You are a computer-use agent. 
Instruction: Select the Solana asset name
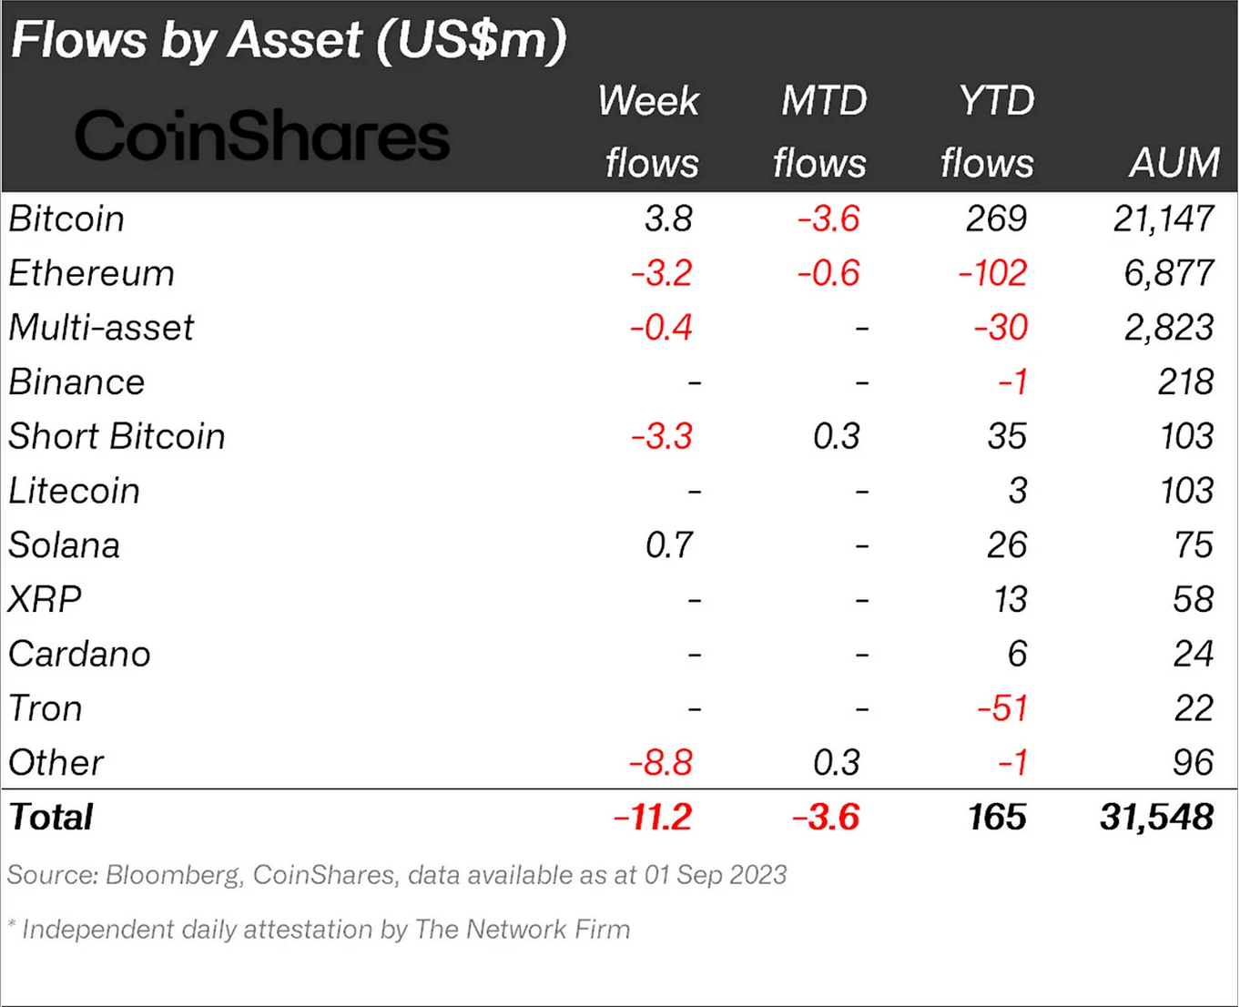tap(64, 546)
